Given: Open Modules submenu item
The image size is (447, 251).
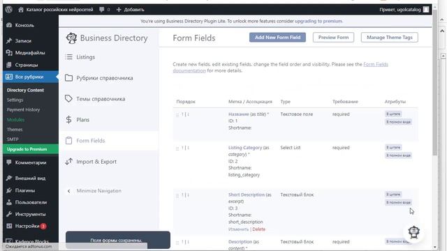Looking at the screenshot, I should (15, 119).
